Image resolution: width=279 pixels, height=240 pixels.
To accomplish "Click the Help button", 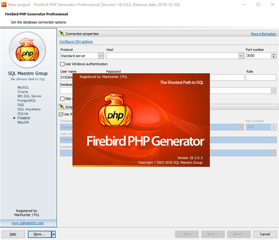I will click(13, 234).
